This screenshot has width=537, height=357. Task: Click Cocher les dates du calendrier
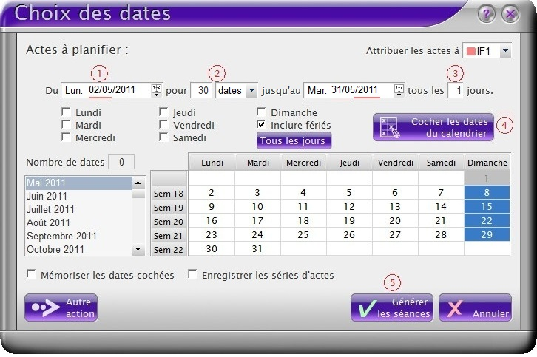(432, 127)
